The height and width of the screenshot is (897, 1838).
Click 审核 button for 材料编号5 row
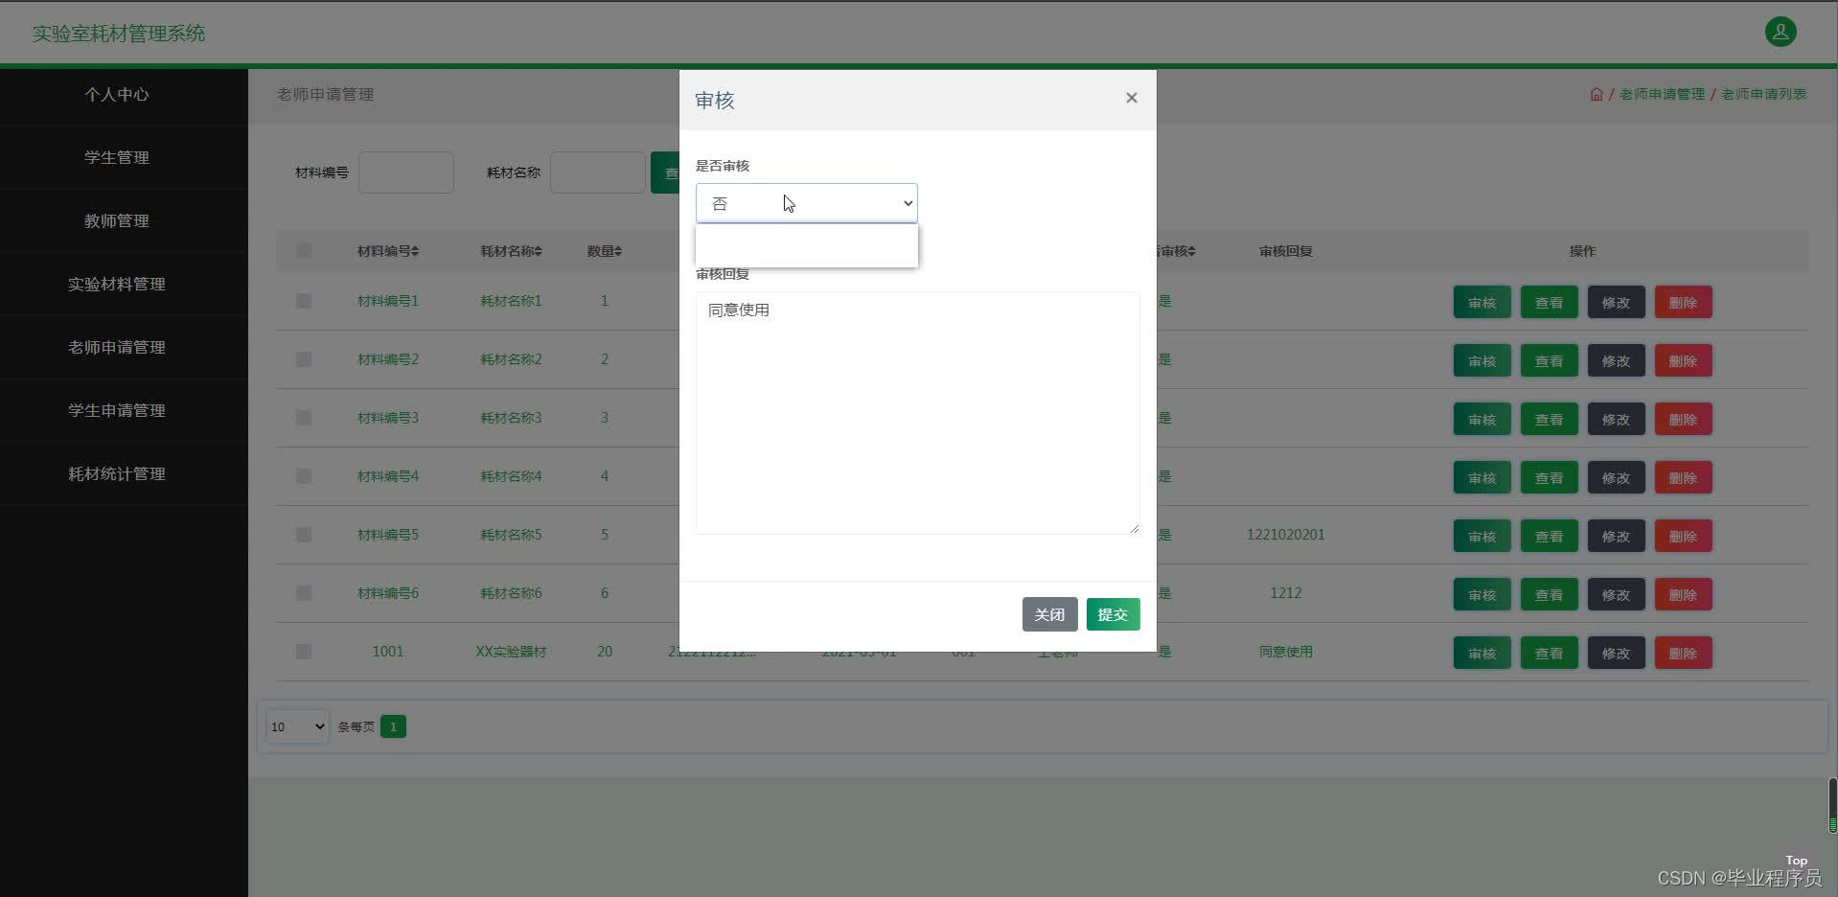click(x=1482, y=536)
